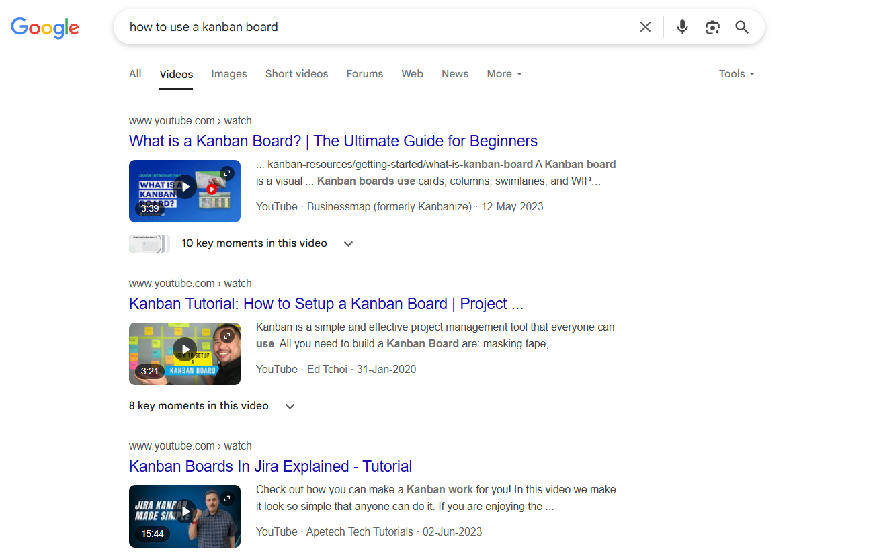The width and height of the screenshot is (877, 553).
Task: Expand preview icon on Businessmap video thumbnail
Action: [227, 173]
